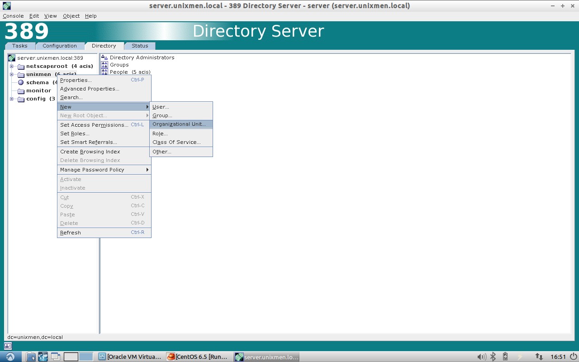Select Organizational Unit... in New submenu

pyautogui.click(x=181, y=124)
